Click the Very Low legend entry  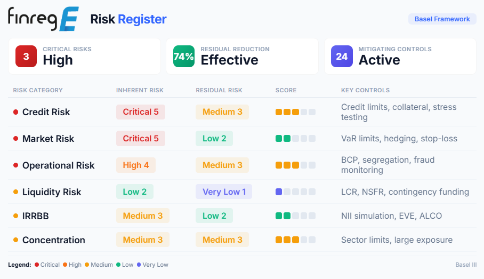152,265
